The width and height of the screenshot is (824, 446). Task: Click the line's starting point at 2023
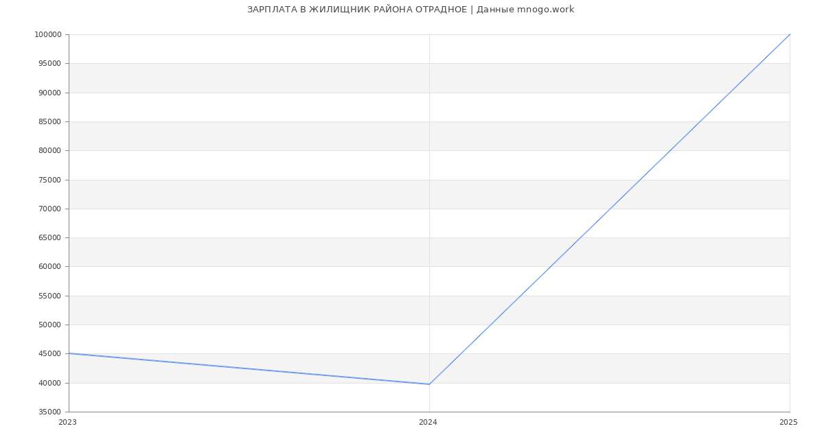(69, 353)
